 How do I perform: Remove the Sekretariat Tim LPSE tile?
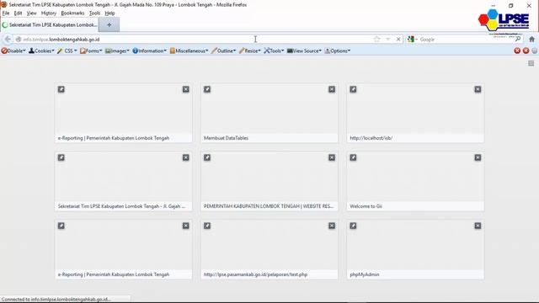[185, 157]
